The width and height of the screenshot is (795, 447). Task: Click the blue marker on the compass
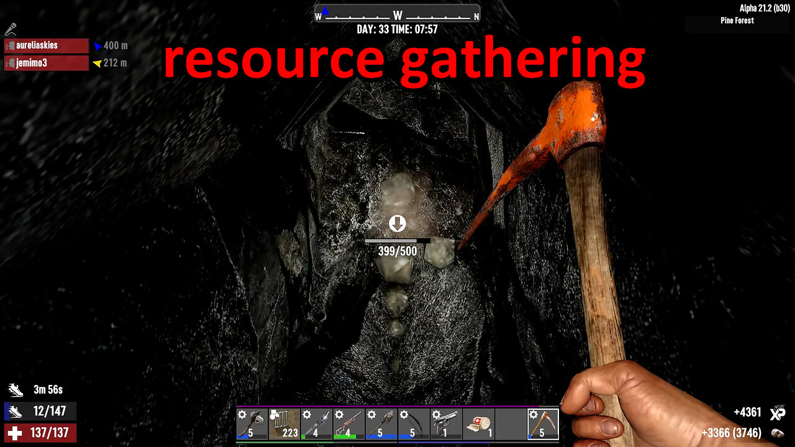[x=325, y=11]
